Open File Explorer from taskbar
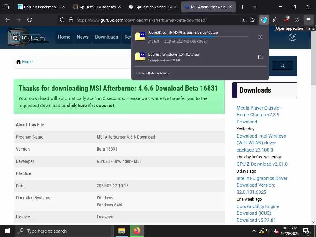Viewport: 316px width, 237px height. click(x=122, y=231)
